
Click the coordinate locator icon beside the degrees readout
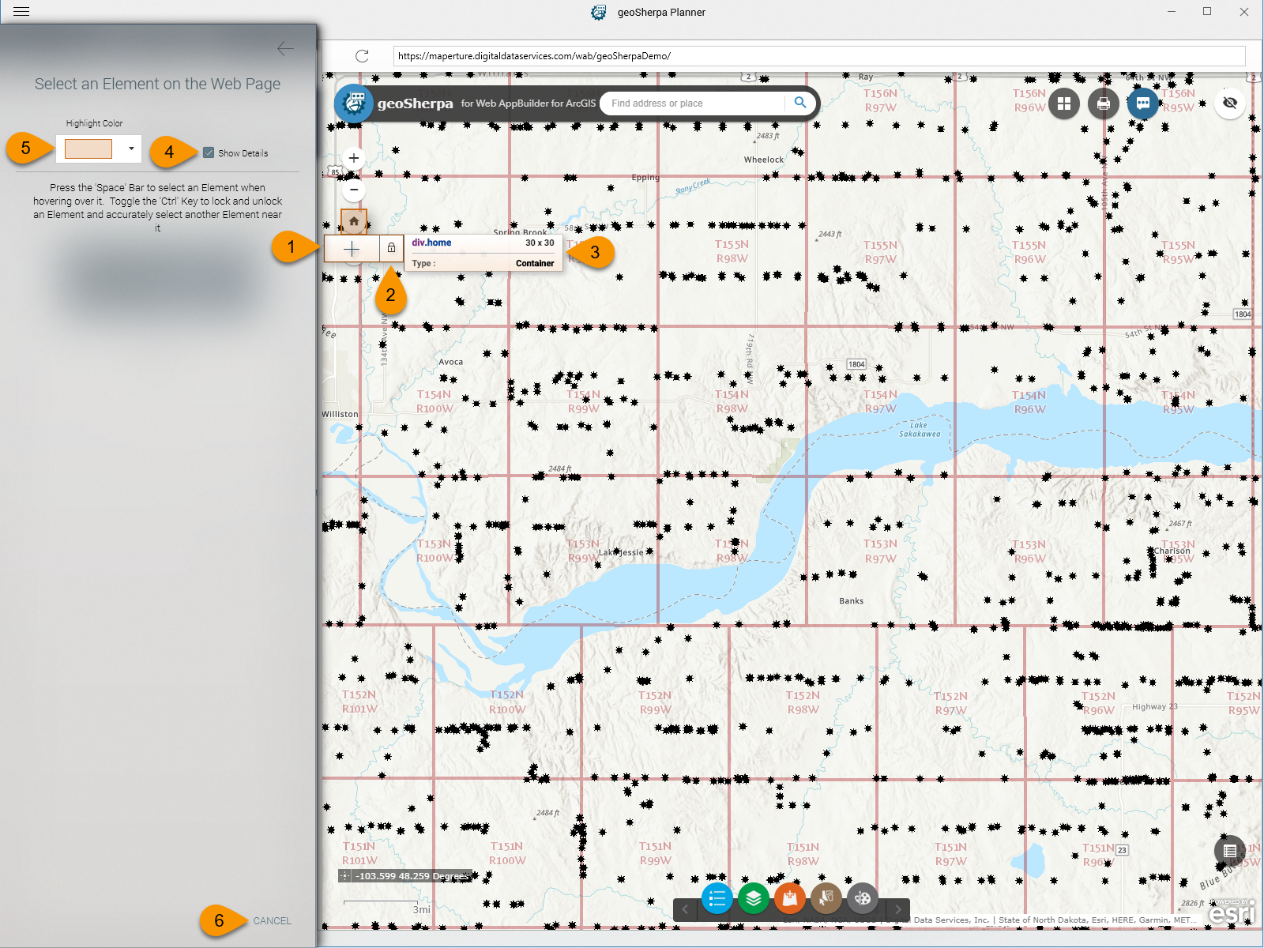coord(344,875)
